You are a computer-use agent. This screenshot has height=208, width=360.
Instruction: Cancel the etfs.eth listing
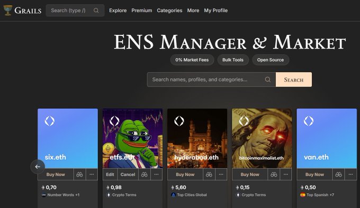point(128,175)
